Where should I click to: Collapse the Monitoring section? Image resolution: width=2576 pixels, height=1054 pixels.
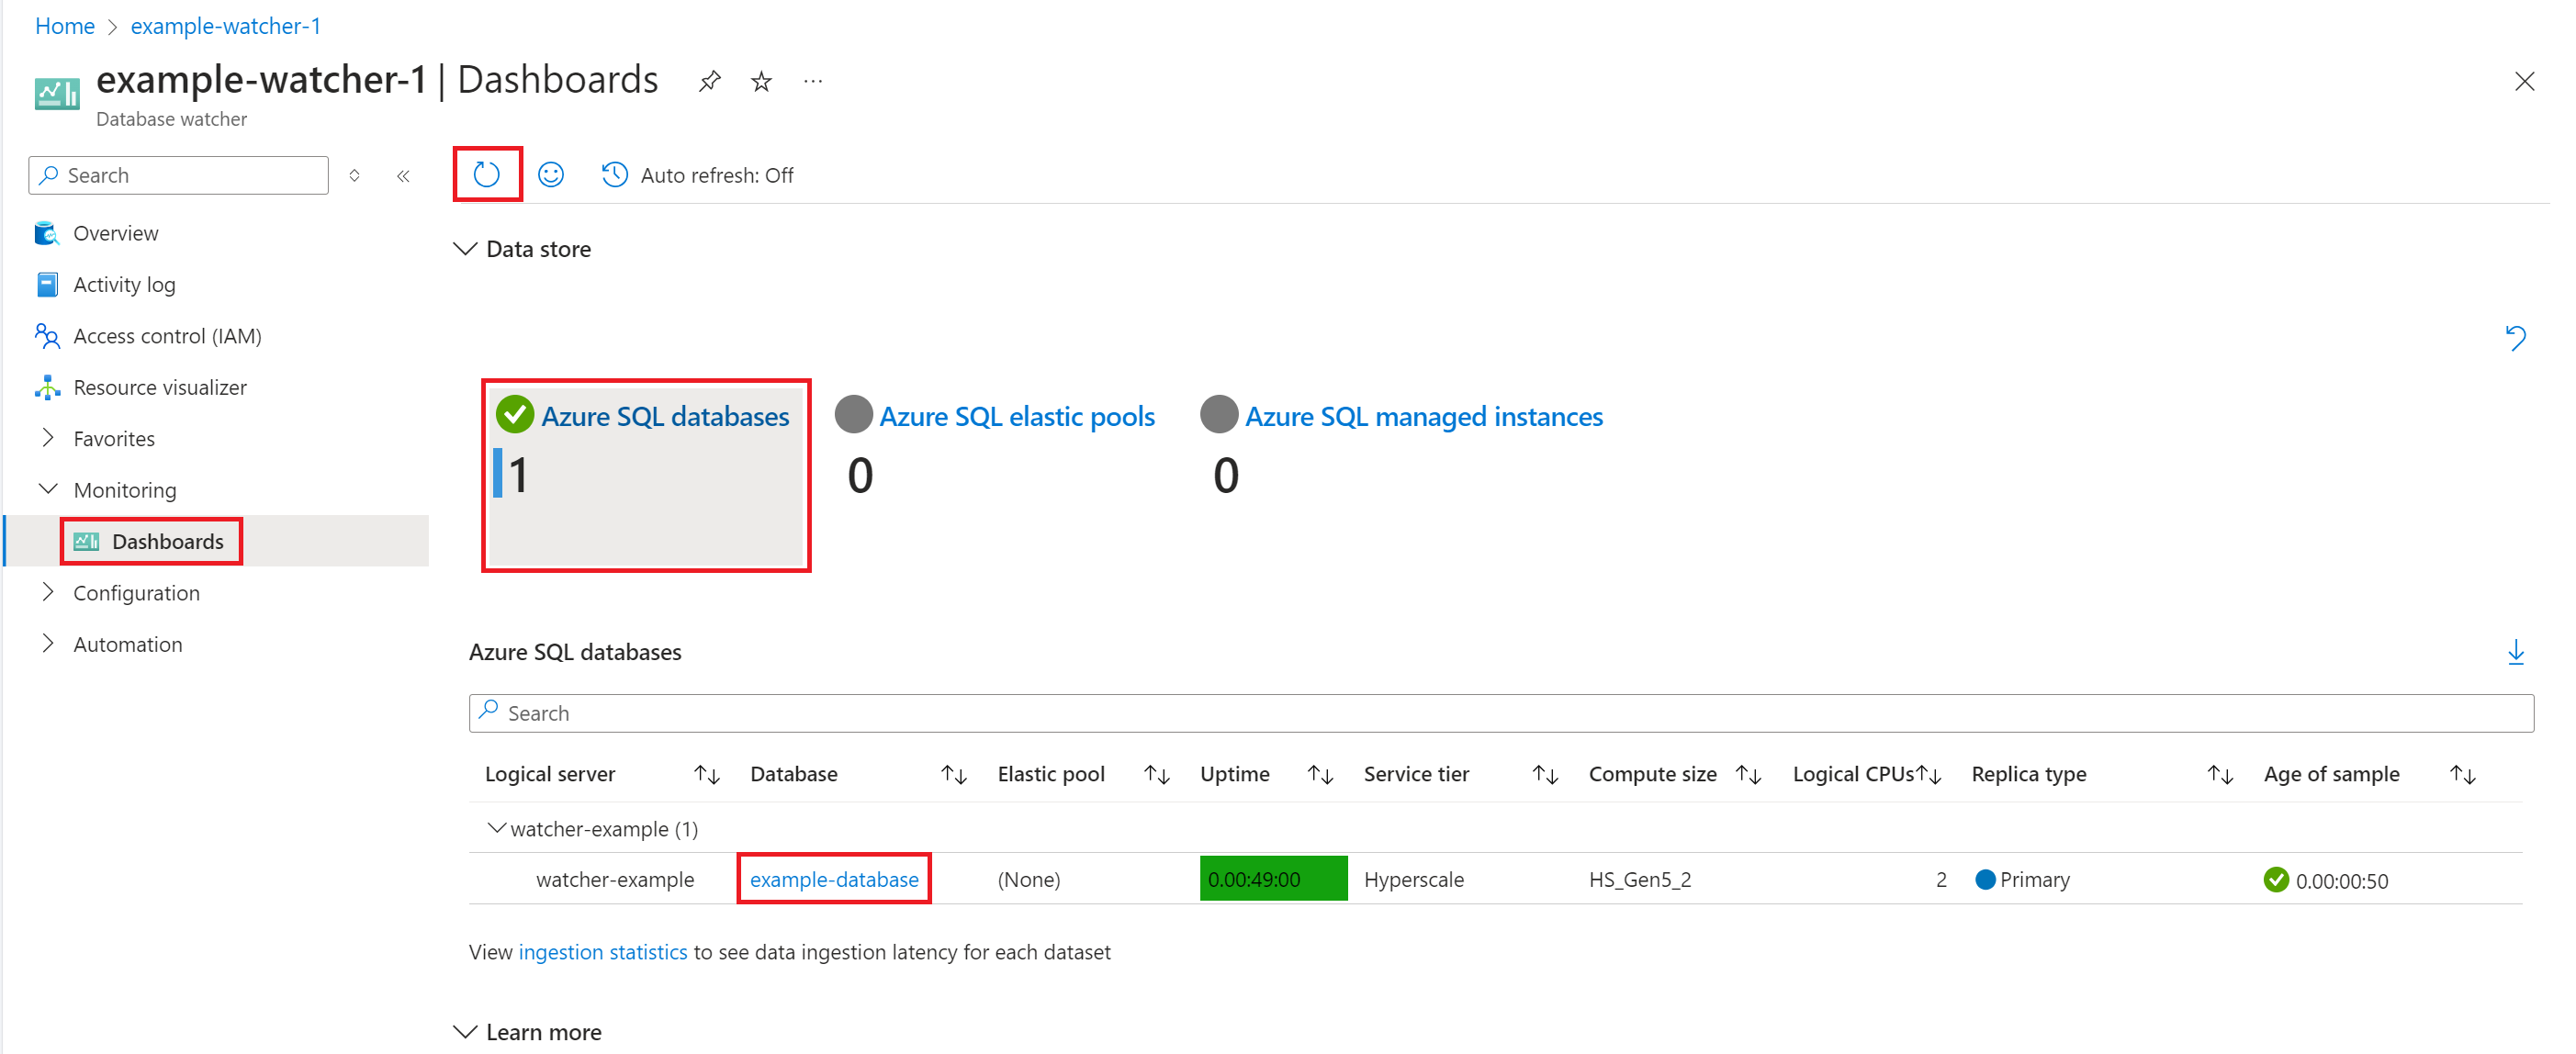[47, 489]
